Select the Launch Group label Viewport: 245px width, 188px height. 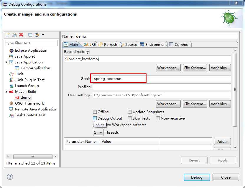pos(27,86)
